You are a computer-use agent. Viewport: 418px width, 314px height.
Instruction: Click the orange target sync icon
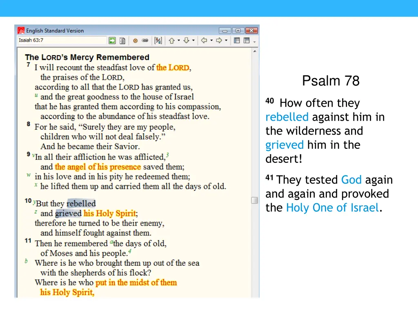[136, 40]
